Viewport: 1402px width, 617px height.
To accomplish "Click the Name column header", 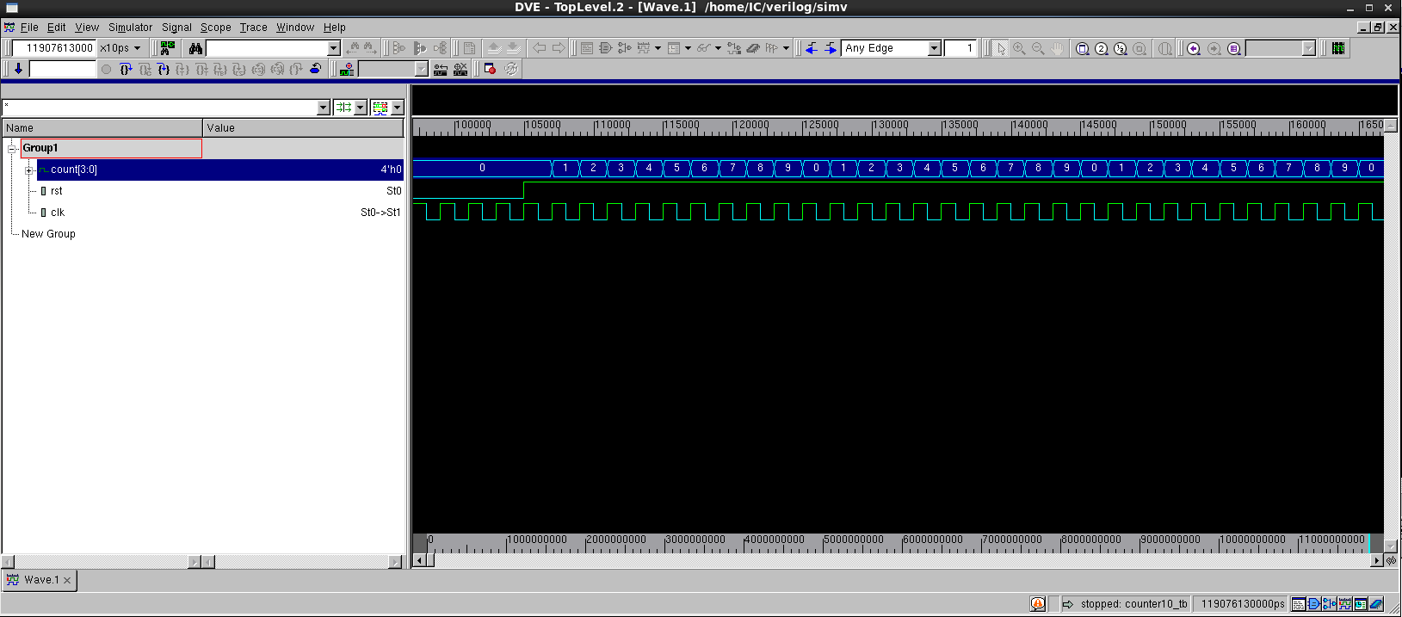I will pos(102,127).
